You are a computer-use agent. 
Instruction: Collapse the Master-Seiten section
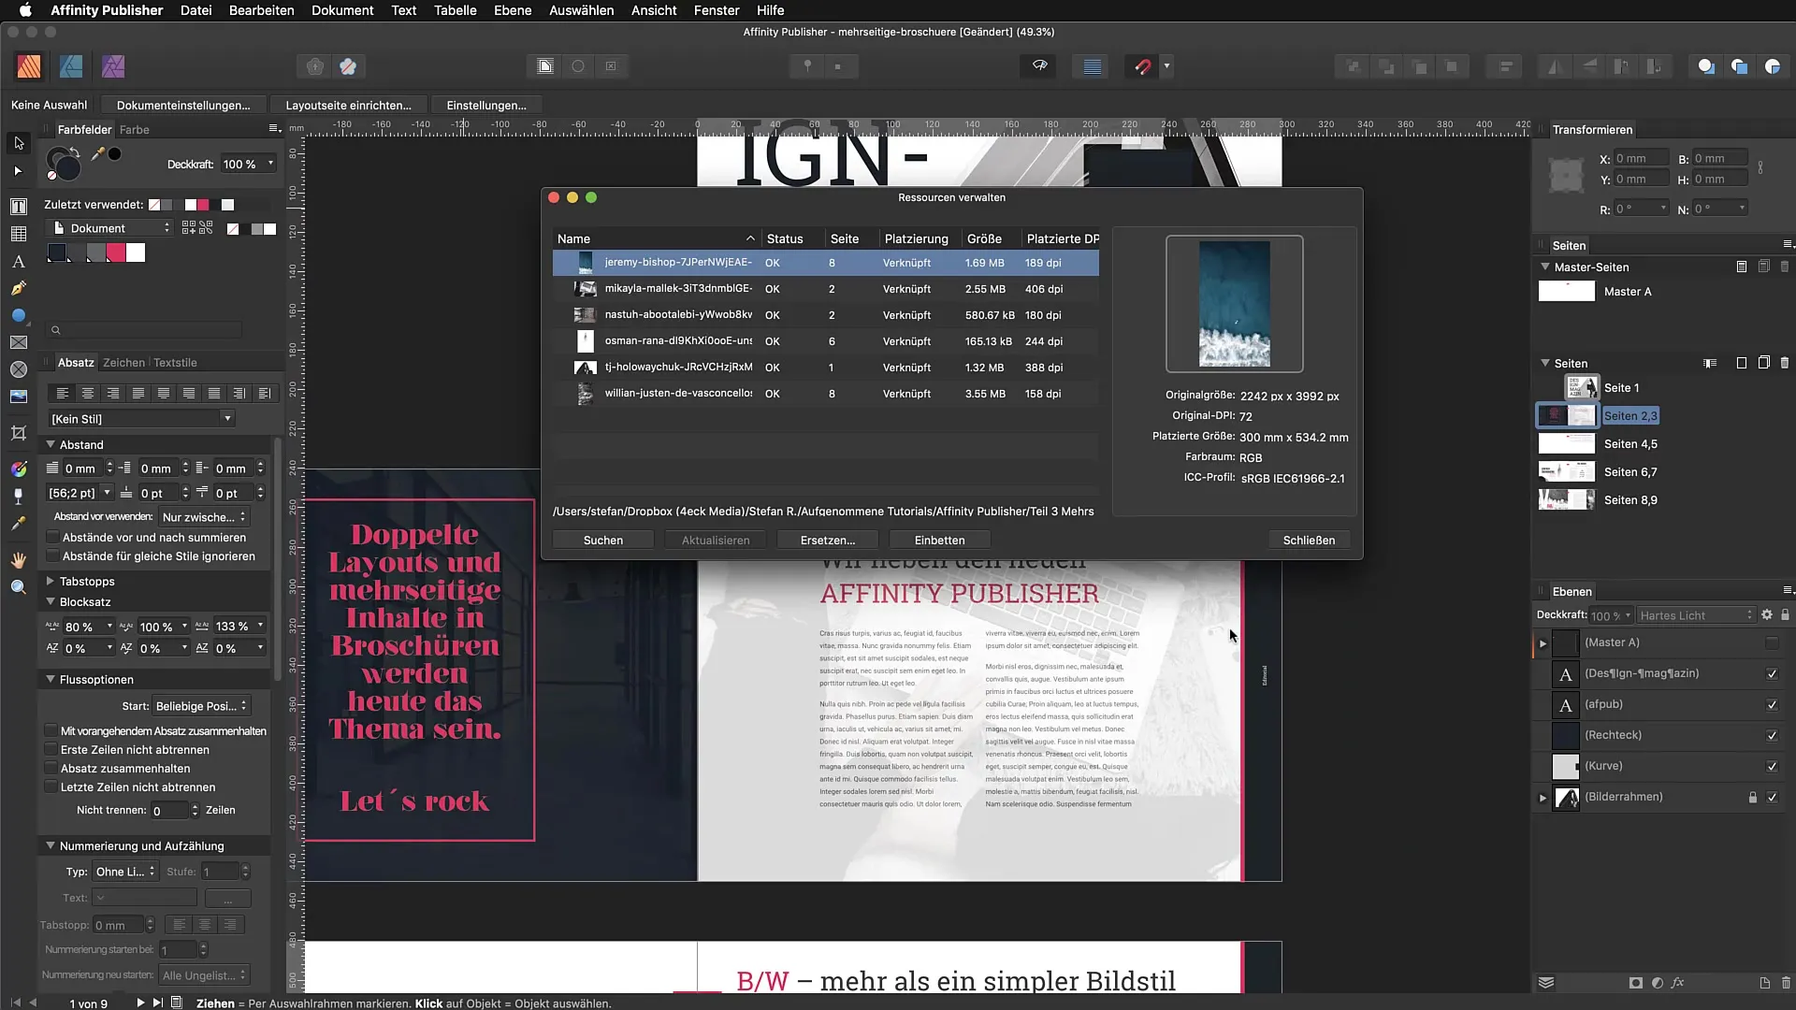point(1545,267)
